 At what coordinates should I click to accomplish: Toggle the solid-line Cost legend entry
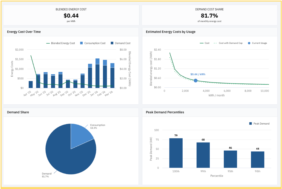205,43
